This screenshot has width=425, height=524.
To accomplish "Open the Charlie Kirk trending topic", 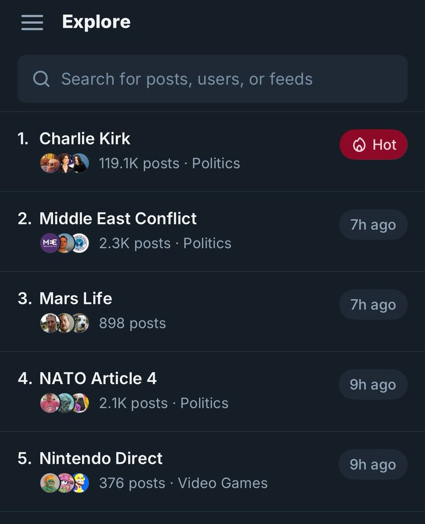I will tap(85, 139).
